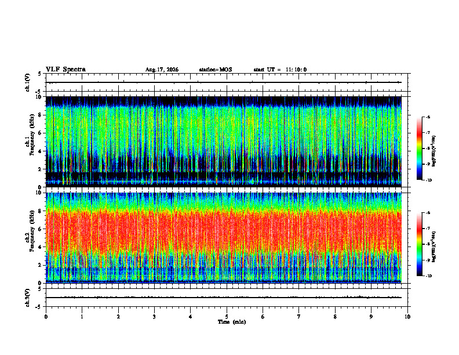
Task: Select the date text "Aug.17, 2026"
Action: tap(162, 70)
